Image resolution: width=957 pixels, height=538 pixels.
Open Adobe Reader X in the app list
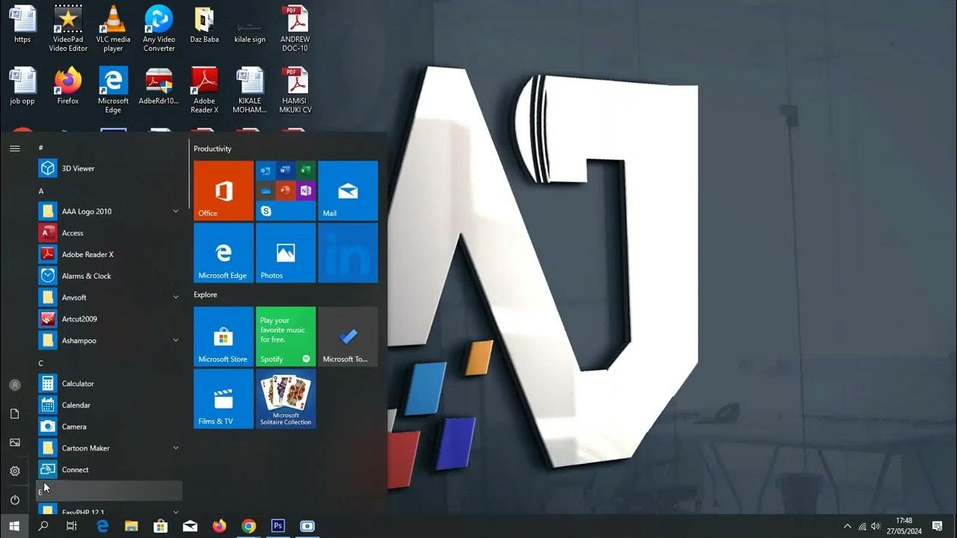(x=109, y=255)
